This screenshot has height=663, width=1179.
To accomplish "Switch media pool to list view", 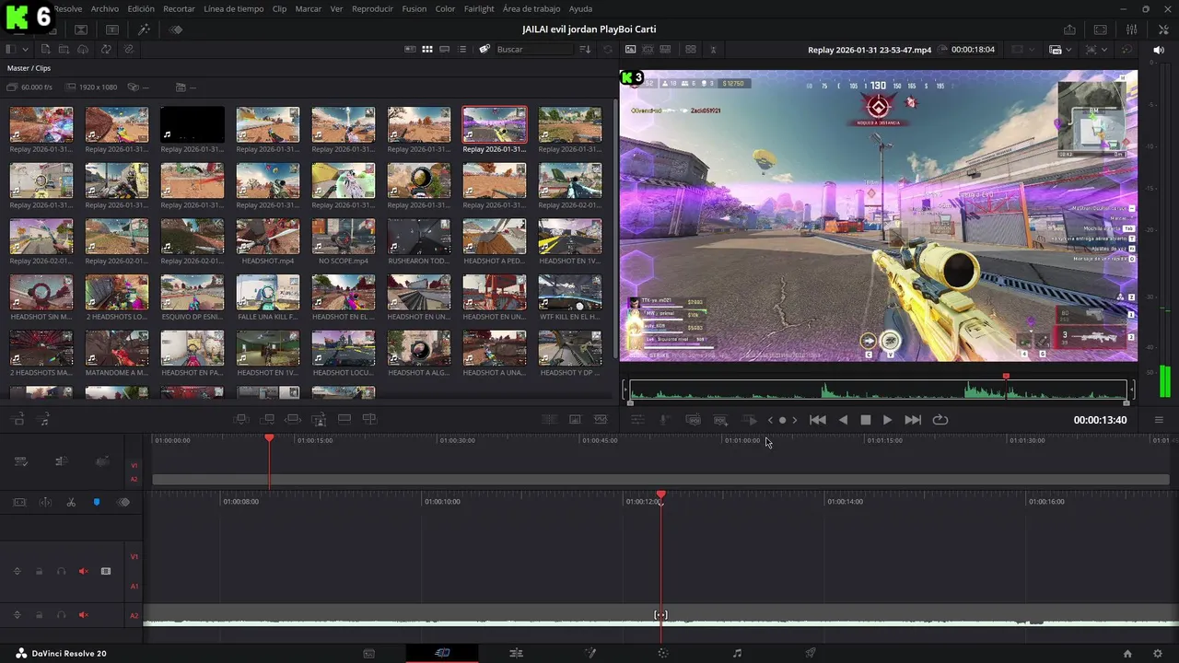I will (x=462, y=49).
